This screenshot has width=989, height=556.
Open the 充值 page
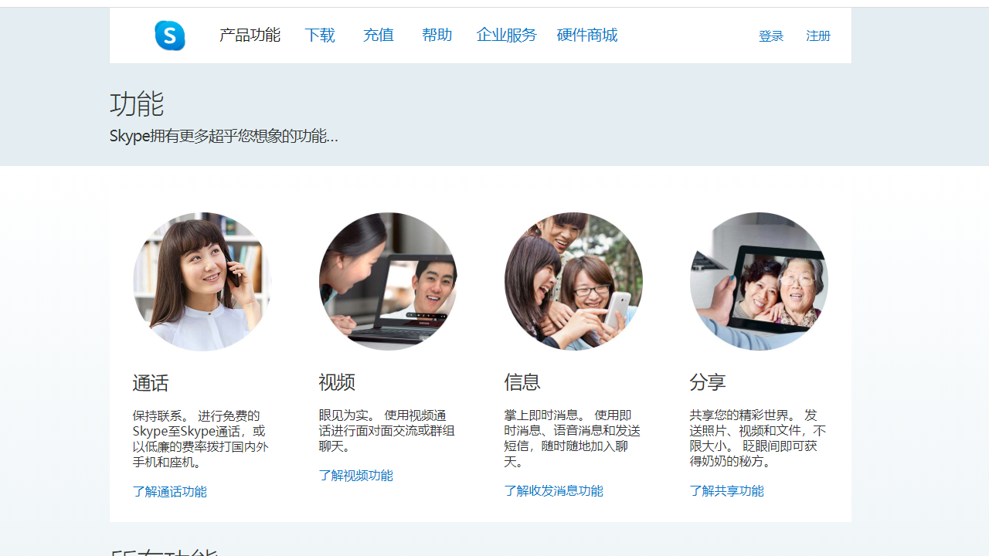point(378,35)
